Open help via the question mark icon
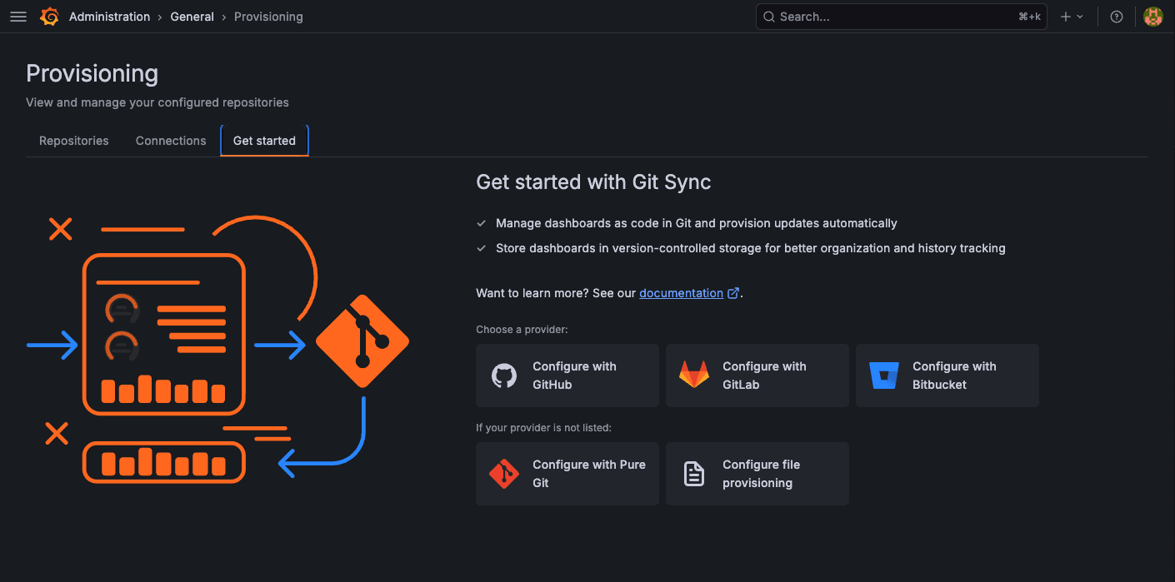 (1116, 16)
